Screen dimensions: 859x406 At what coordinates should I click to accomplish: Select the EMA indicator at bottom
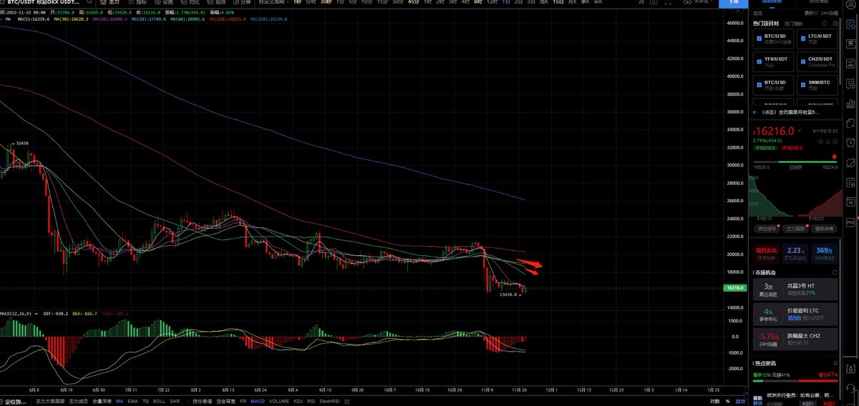pos(132,402)
